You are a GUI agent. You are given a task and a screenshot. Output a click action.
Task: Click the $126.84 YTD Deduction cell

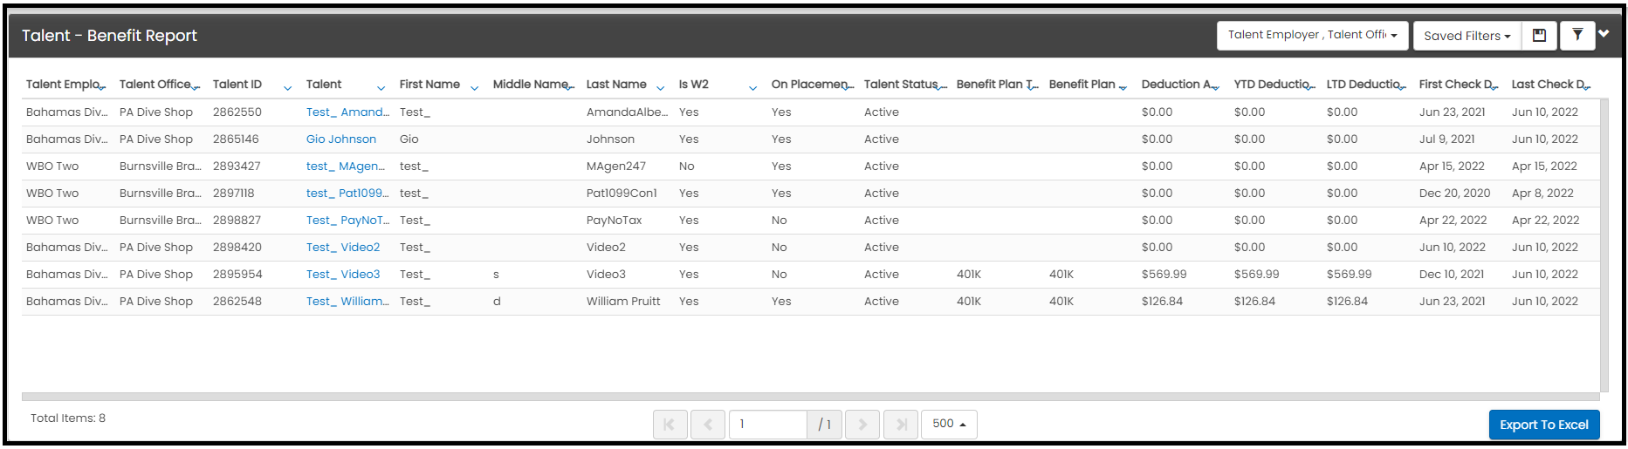point(1255,301)
